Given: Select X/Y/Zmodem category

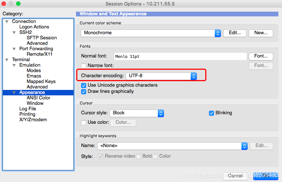Looking at the screenshot, I should [x=33, y=120].
